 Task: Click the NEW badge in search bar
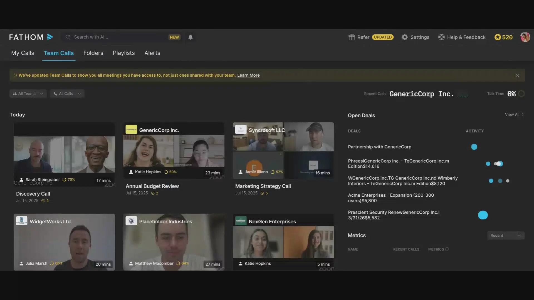point(174,37)
